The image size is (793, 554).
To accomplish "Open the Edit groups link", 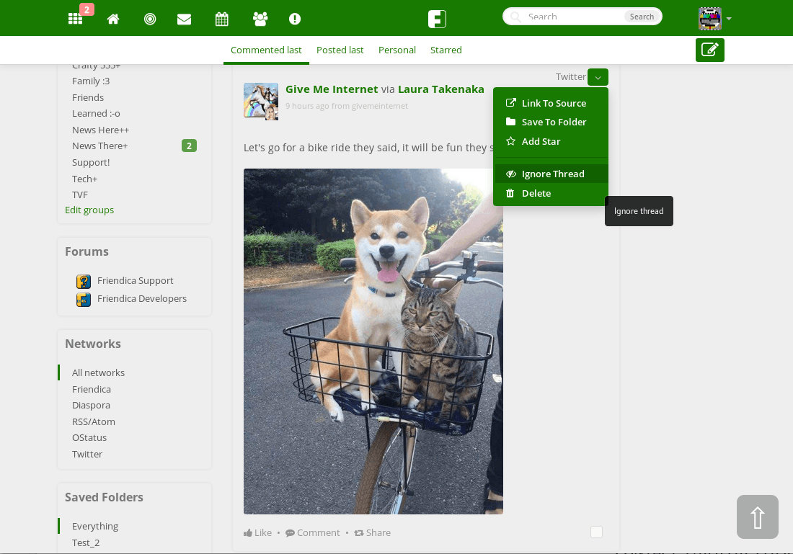I will click(89, 210).
